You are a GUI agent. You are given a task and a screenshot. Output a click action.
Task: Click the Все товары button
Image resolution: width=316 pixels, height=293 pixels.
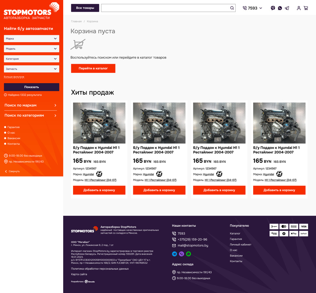coord(85,8)
